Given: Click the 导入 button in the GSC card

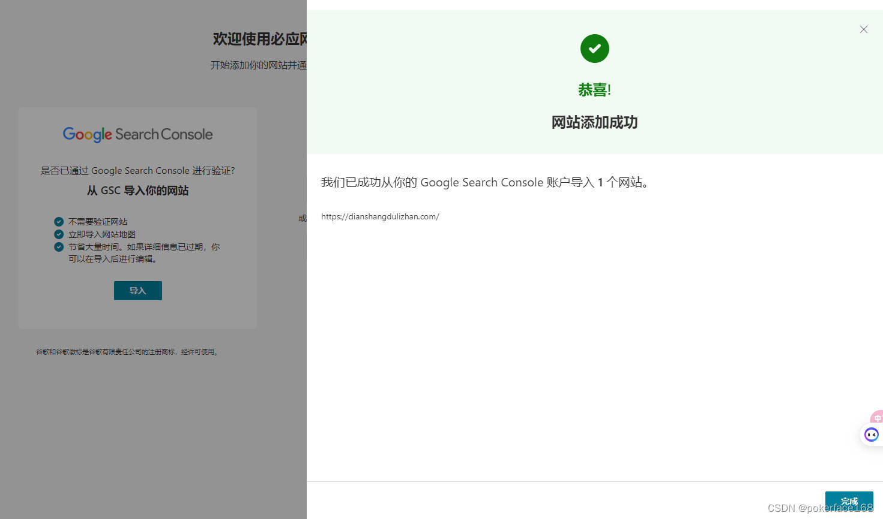Looking at the screenshot, I should 138,291.
